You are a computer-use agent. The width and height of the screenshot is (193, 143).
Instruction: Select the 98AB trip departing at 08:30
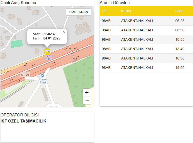[146, 30]
